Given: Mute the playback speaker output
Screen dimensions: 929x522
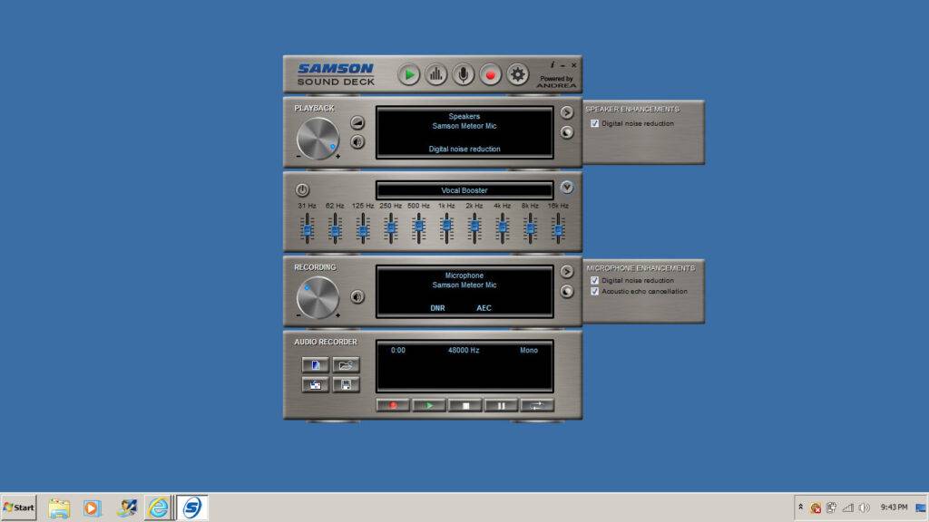Looking at the screenshot, I should pyautogui.click(x=357, y=142).
